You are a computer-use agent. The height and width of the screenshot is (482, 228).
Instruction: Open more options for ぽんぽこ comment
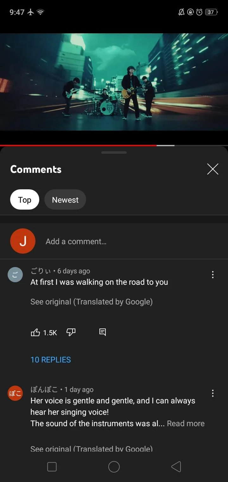213,394
